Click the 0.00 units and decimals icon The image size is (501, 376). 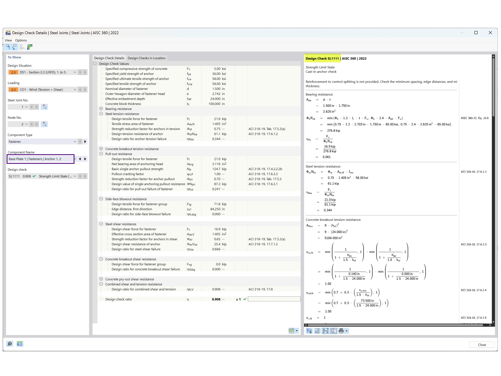click(x=20, y=344)
